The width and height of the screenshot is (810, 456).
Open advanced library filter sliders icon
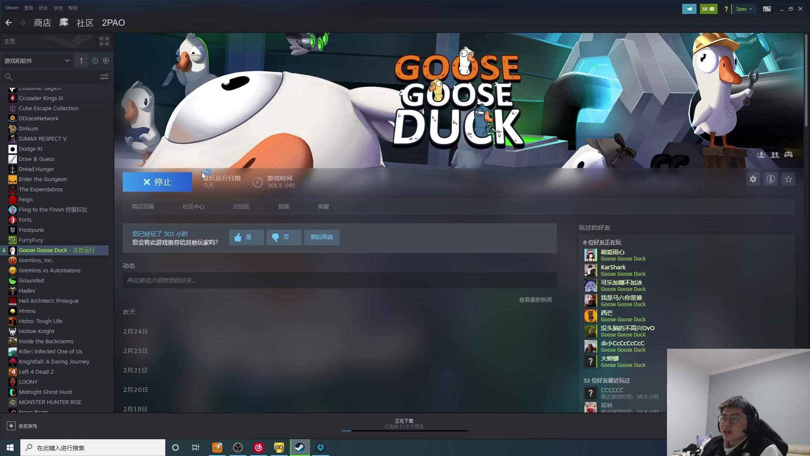pyautogui.click(x=104, y=77)
